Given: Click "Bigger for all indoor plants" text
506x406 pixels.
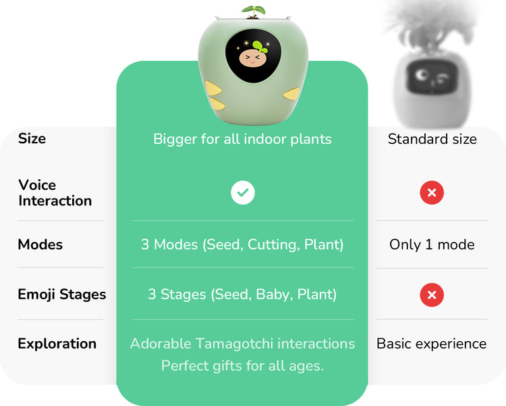Looking at the screenshot, I should tap(242, 139).
